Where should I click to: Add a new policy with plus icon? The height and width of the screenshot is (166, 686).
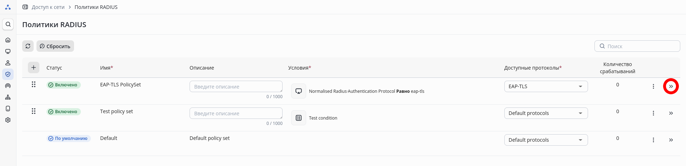click(x=34, y=67)
